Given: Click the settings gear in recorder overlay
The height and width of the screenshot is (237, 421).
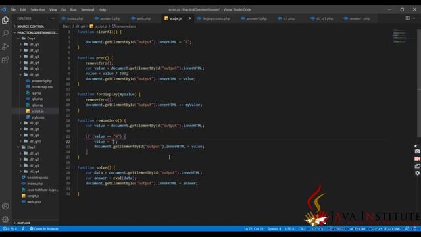Looking at the screenshot, I should pos(417,173).
